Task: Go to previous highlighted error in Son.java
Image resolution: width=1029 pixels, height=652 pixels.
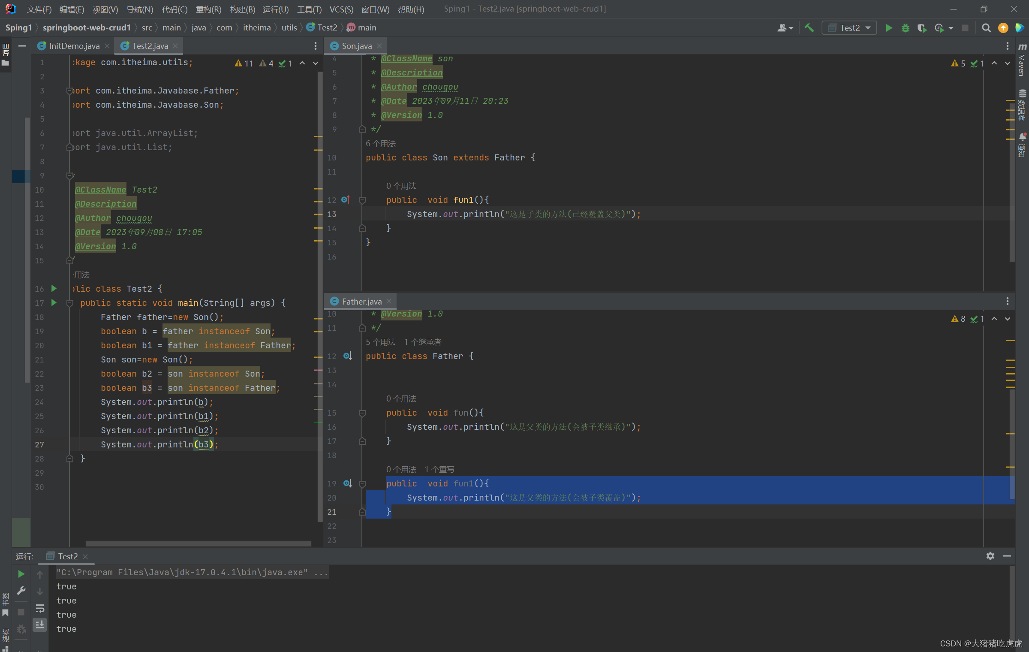Action: pyautogui.click(x=994, y=63)
